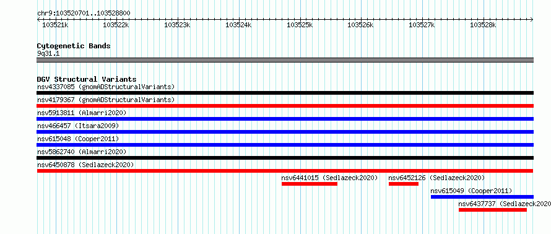Open the DGV Structural Variants track title

pos(87,79)
